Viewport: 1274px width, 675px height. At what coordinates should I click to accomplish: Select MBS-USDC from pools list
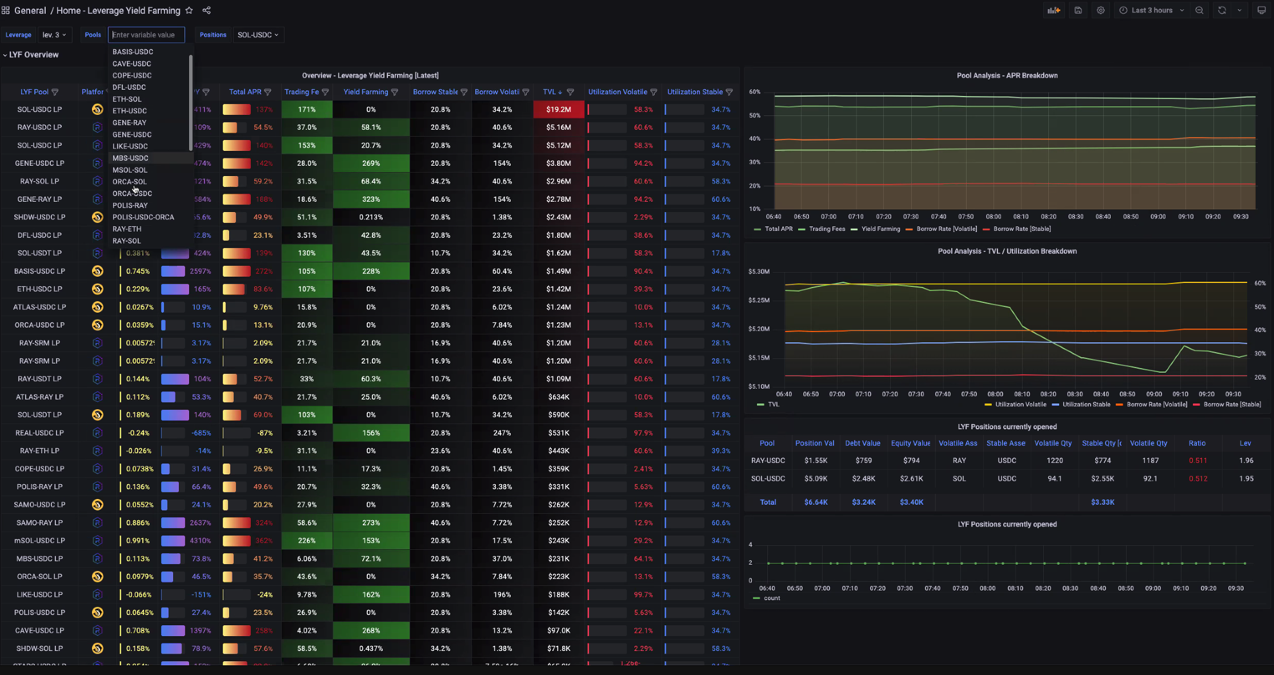[x=130, y=158]
